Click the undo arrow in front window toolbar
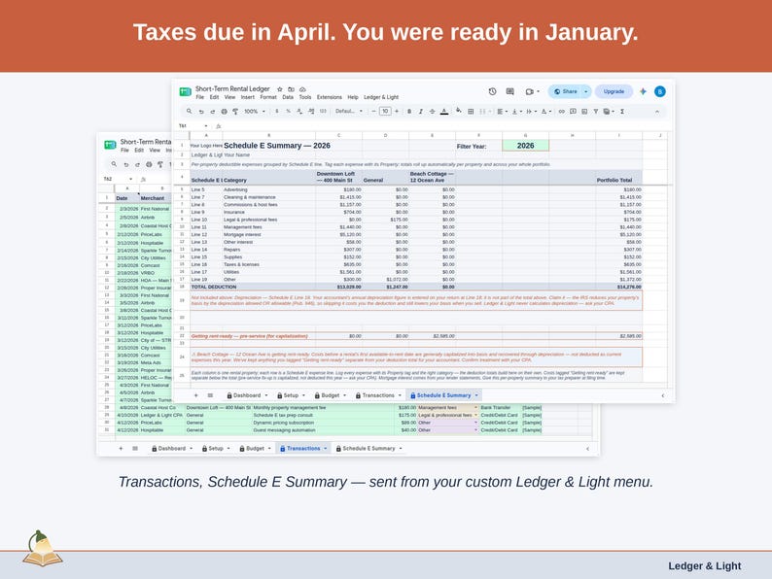 [201, 112]
